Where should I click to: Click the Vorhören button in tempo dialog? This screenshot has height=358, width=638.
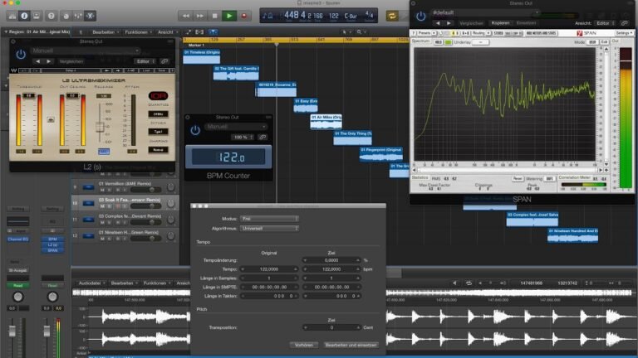point(303,345)
